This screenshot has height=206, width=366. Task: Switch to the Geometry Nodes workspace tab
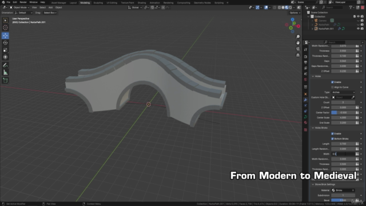pyautogui.click(x=202, y=3)
